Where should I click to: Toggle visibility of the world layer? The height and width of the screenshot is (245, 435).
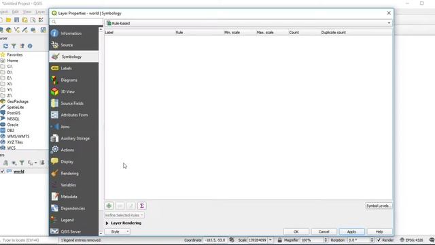tap(2, 171)
